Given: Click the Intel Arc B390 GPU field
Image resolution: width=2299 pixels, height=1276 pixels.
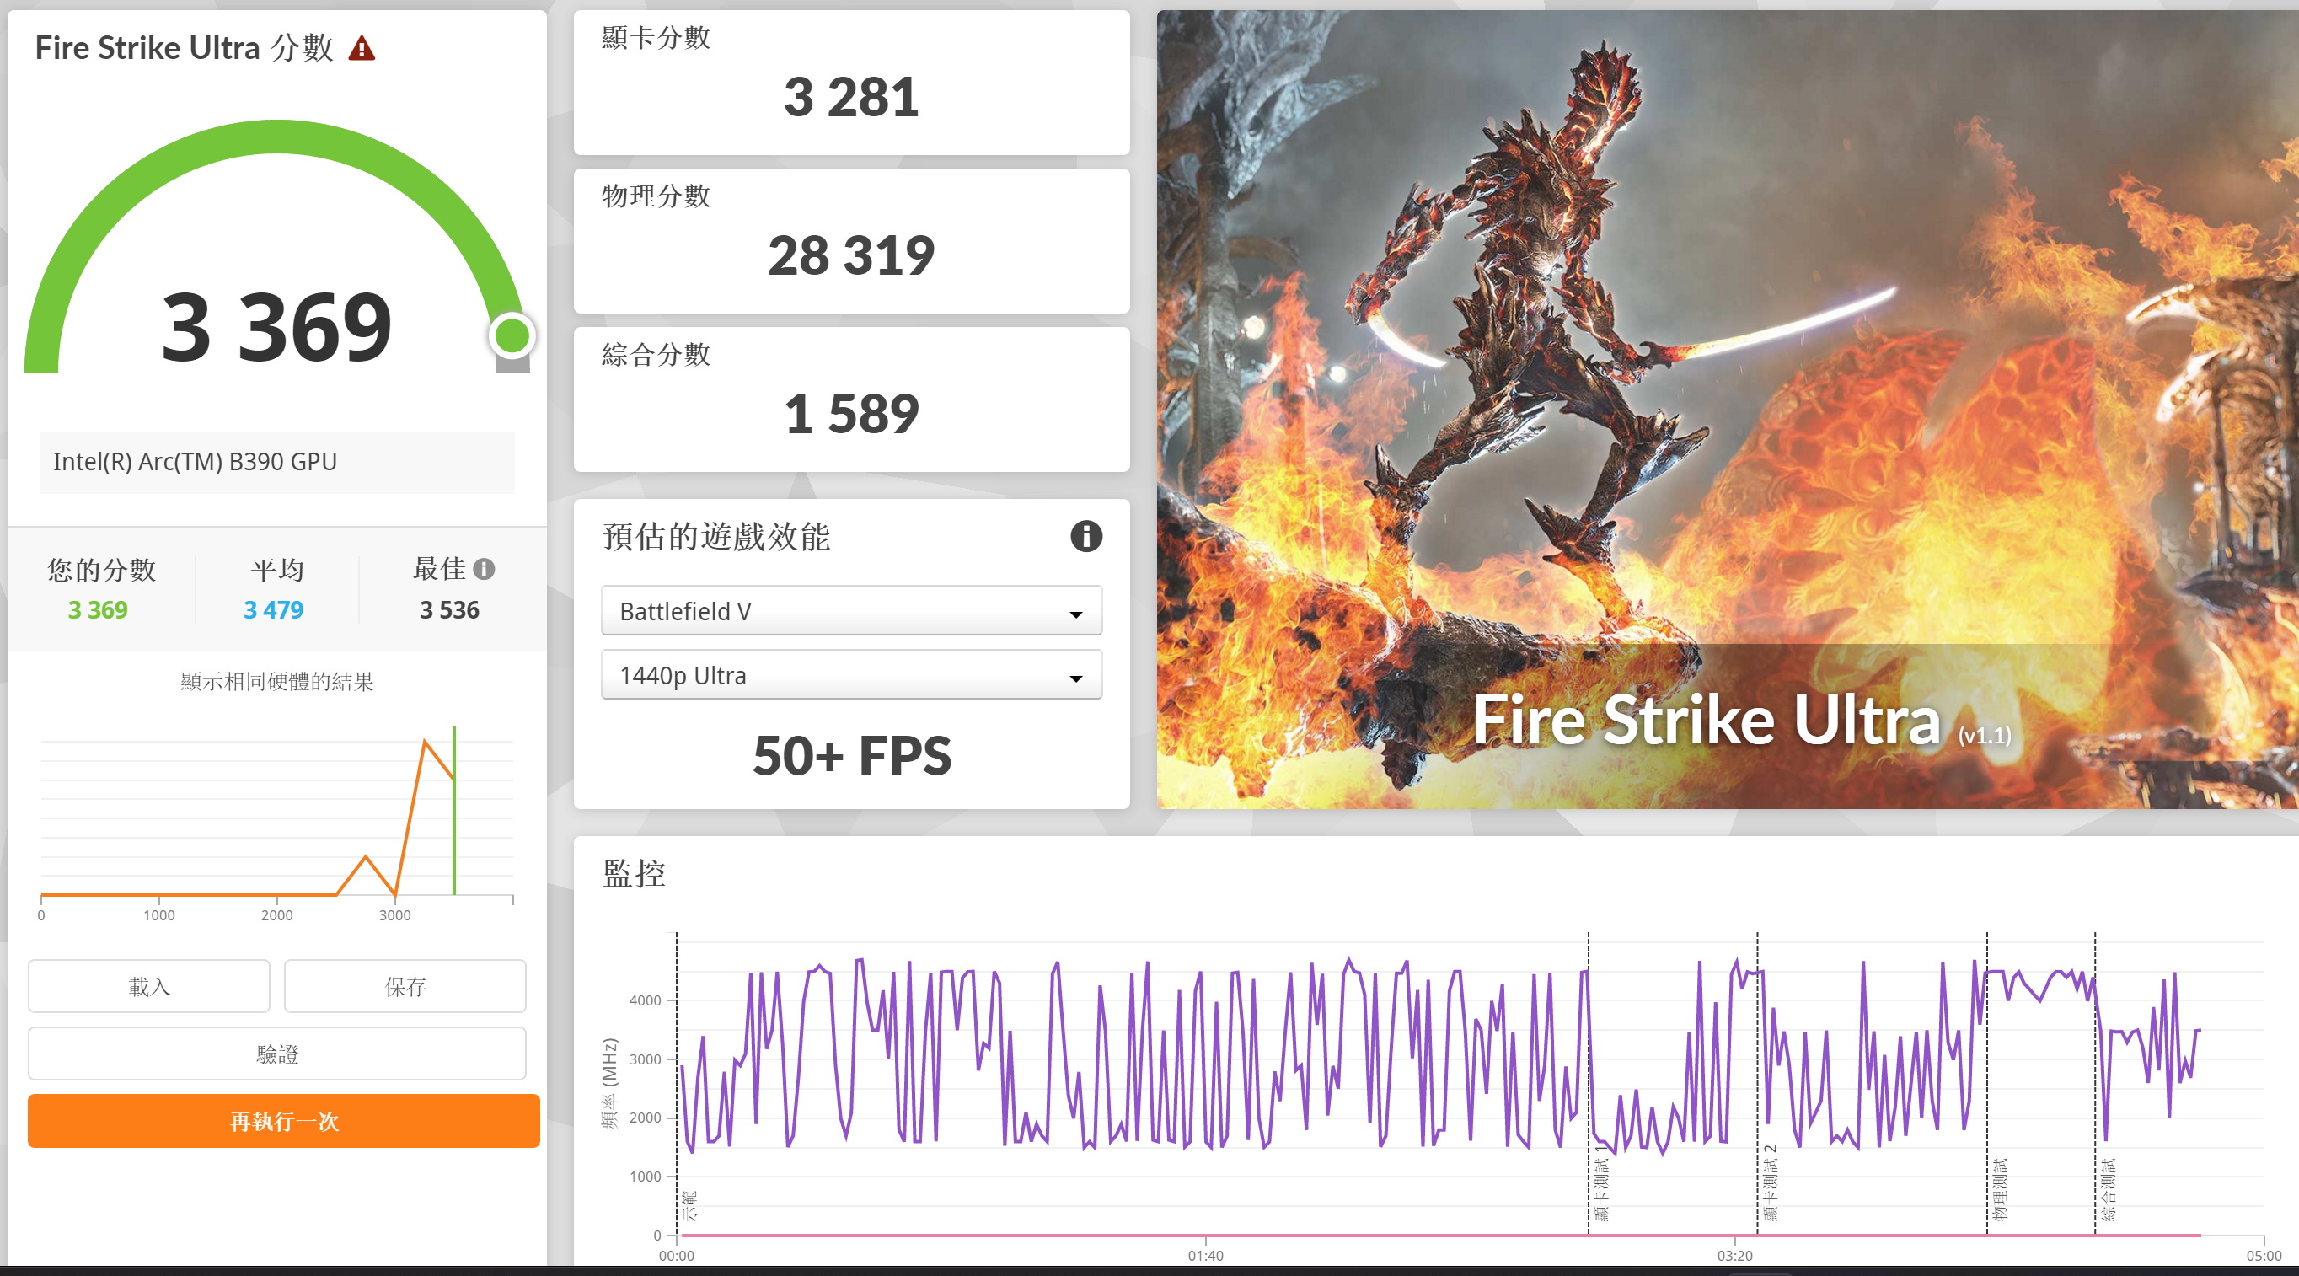Looking at the screenshot, I should point(276,462).
